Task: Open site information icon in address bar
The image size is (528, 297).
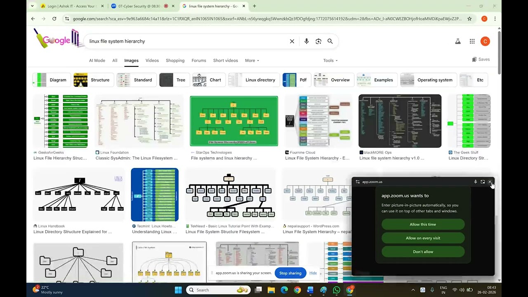Action: (67, 19)
